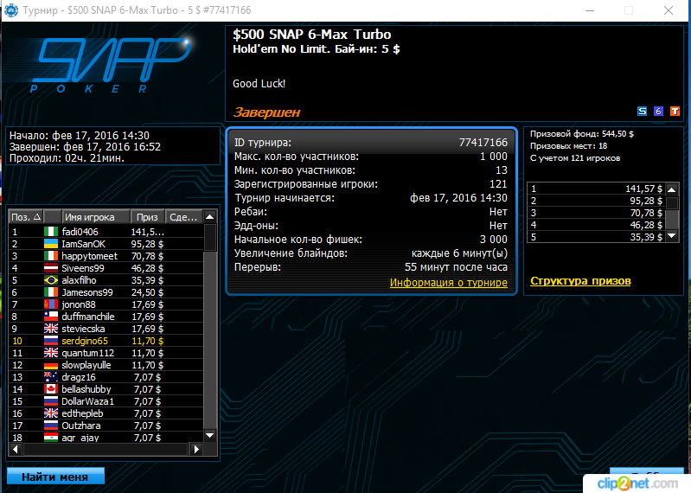The image size is (691, 493).
Task: Close the tournament window
Action: tap(669, 10)
